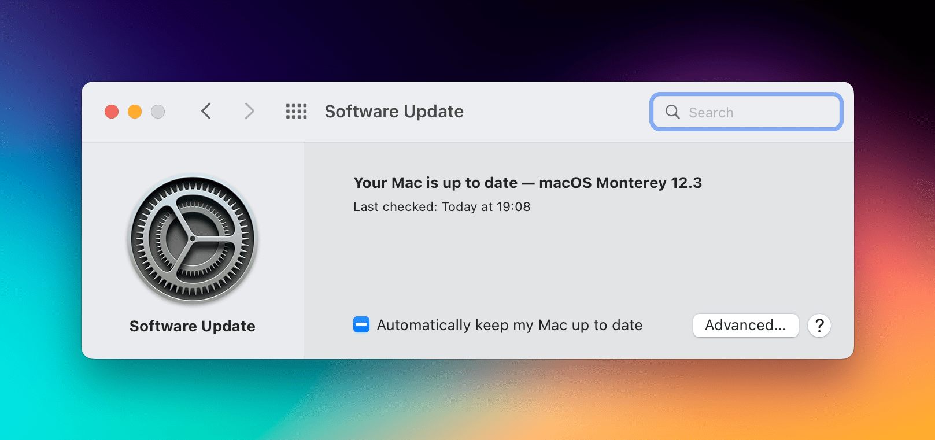
Task: Focus the Search field
Action: coord(746,112)
